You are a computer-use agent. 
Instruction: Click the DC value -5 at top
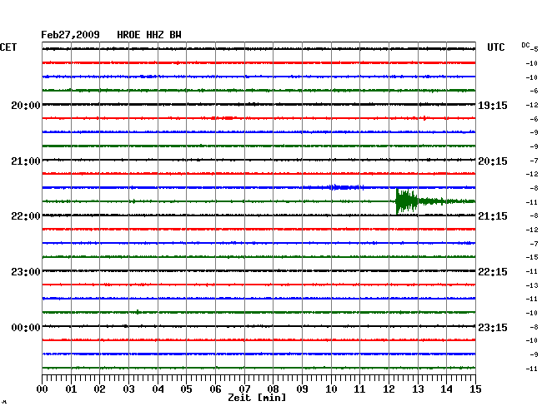pyautogui.click(x=534, y=49)
